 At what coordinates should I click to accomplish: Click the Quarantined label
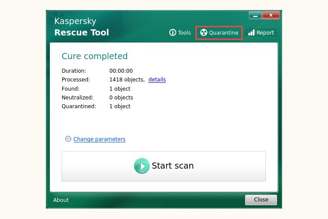click(79, 106)
